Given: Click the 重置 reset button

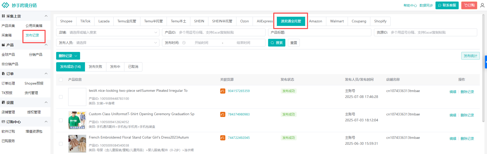Looking at the screenshot, I should coord(294,43).
